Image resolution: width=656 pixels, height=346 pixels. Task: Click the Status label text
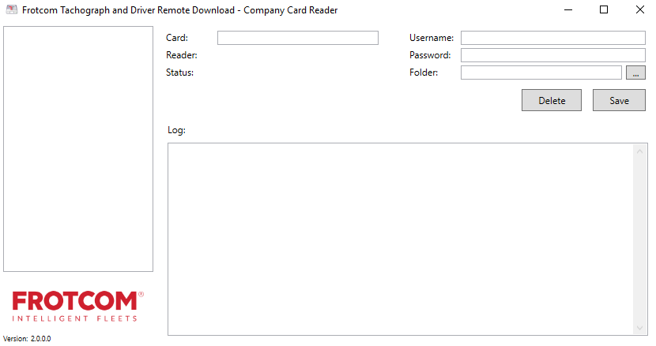coord(179,73)
